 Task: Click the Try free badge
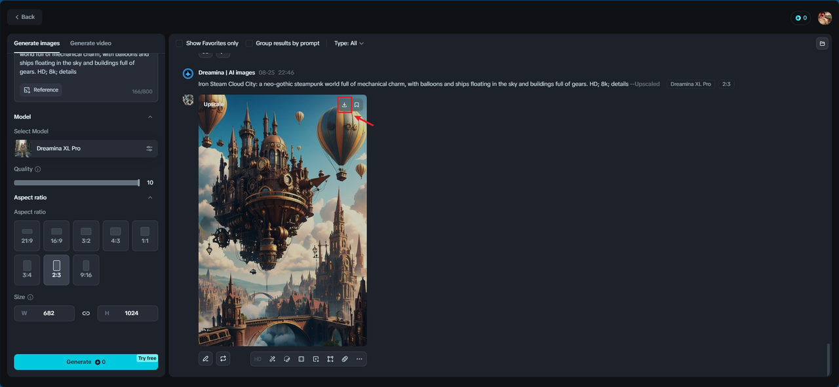147,358
